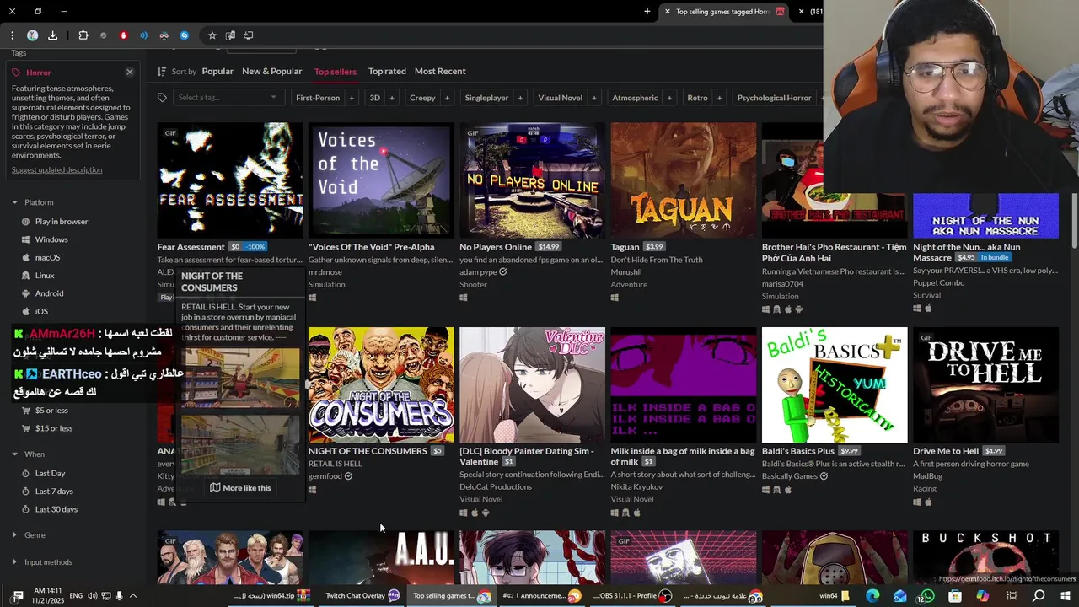
Task: Open the Night of the Consumers thumbnail
Action: click(381, 384)
